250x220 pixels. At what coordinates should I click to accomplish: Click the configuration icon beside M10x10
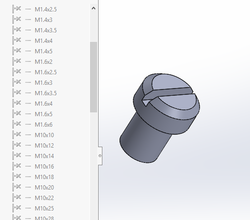pyautogui.click(x=17, y=135)
